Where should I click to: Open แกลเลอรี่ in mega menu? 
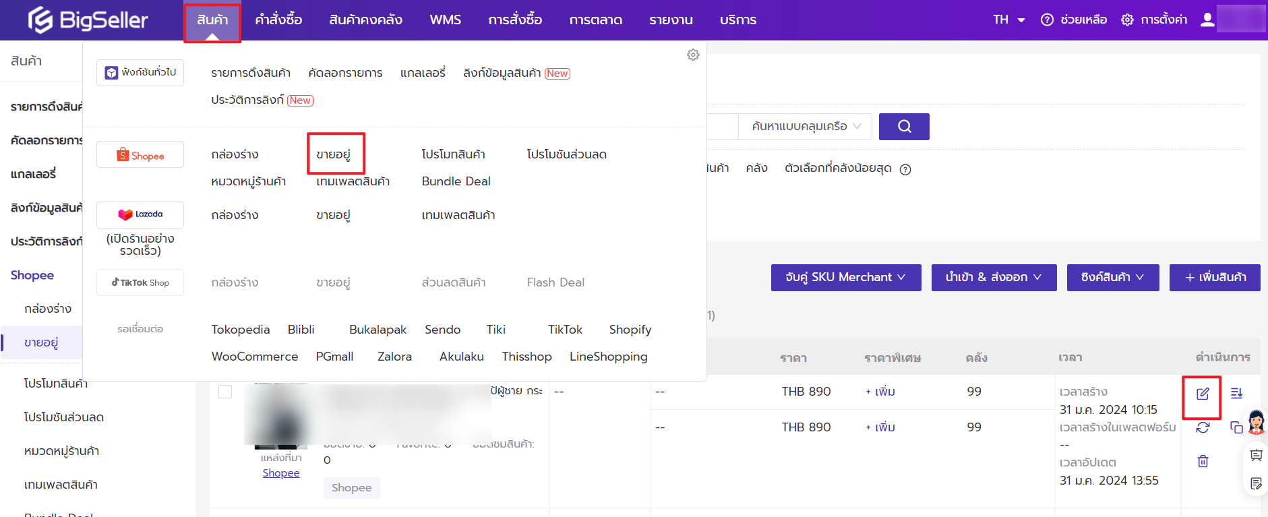coord(423,73)
